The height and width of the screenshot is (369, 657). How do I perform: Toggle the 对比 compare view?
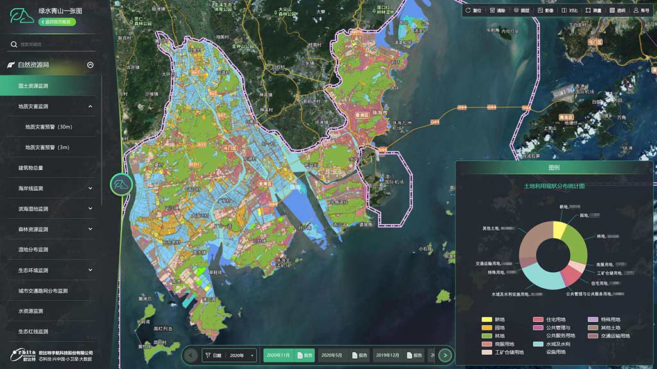coord(568,10)
